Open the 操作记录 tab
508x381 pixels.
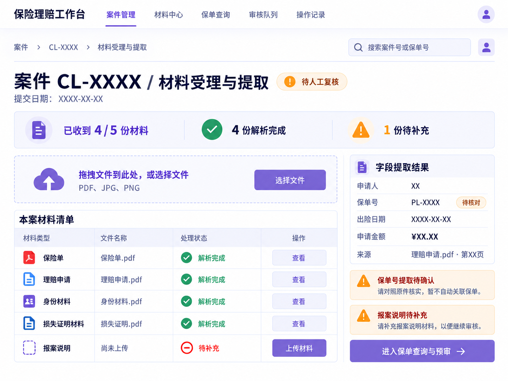click(x=311, y=15)
